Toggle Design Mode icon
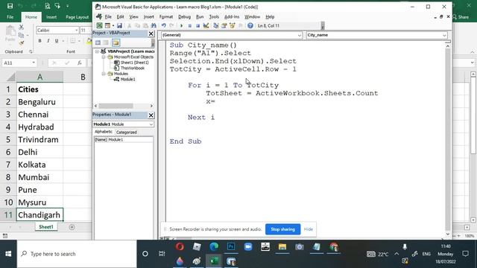 click(206, 25)
